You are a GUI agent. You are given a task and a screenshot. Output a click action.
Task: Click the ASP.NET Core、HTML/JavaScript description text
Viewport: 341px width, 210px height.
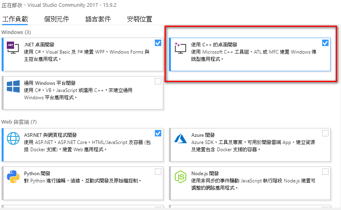pyautogui.click(x=87, y=146)
